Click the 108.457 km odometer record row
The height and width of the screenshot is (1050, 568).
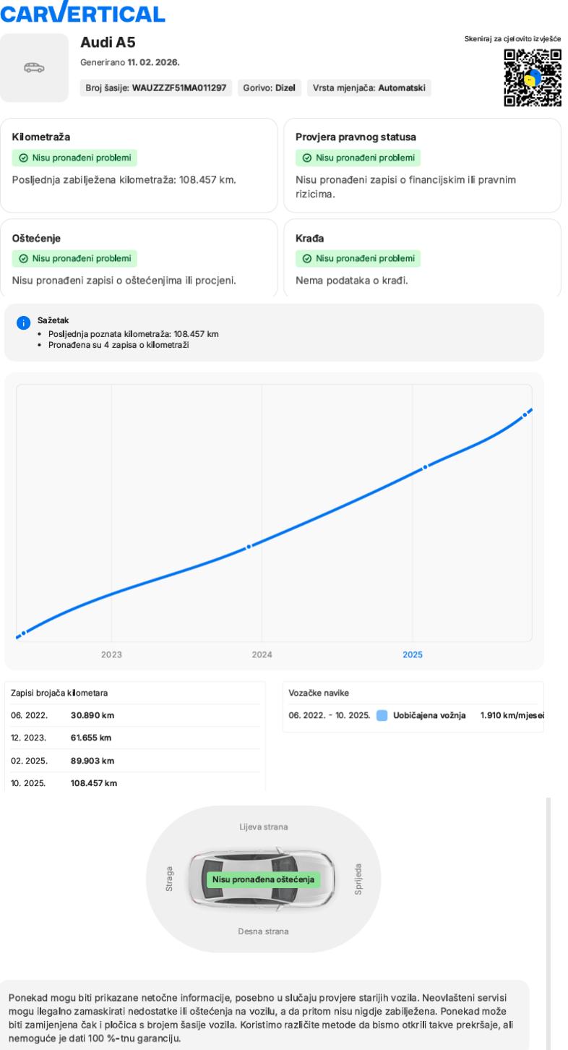tap(134, 782)
